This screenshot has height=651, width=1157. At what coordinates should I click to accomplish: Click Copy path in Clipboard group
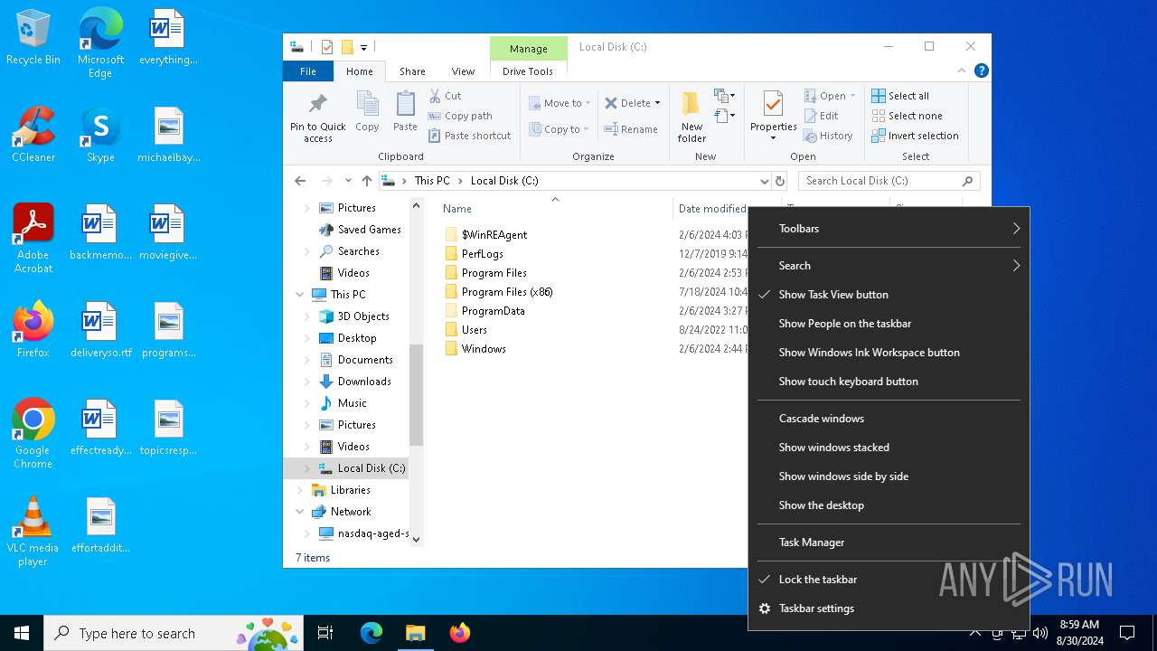click(460, 116)
